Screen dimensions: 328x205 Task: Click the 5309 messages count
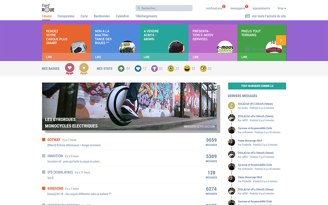[x=211, y=156]
